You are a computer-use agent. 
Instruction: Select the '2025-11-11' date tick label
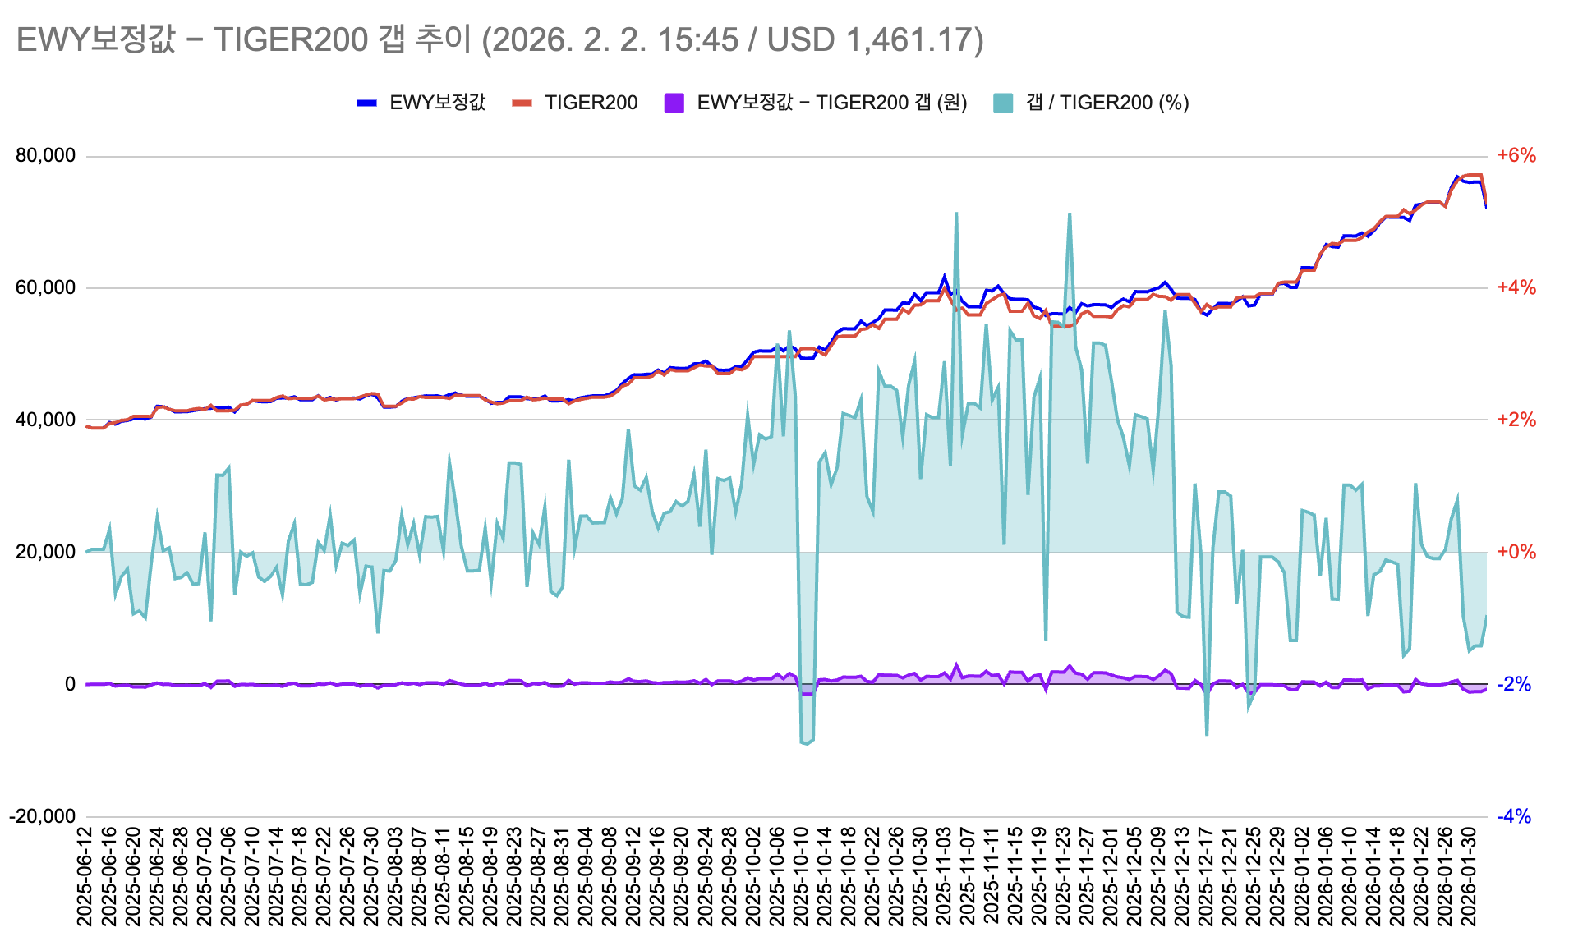[991, 877]
